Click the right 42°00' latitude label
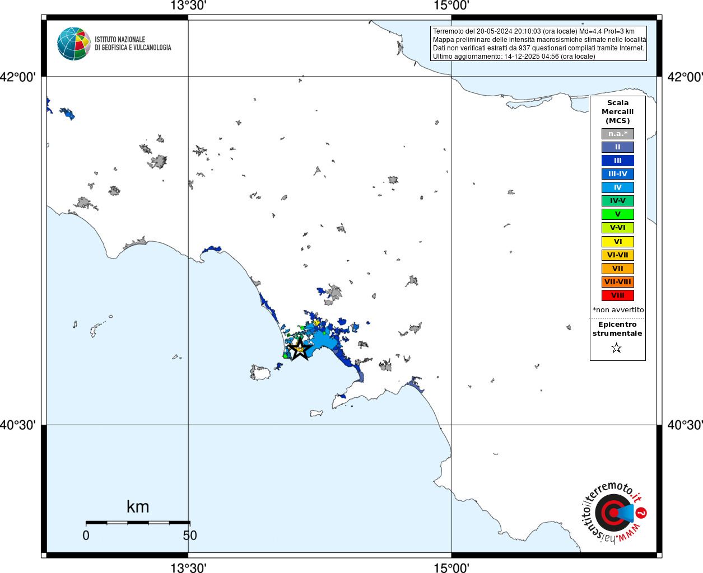 (x=685, y=77)
